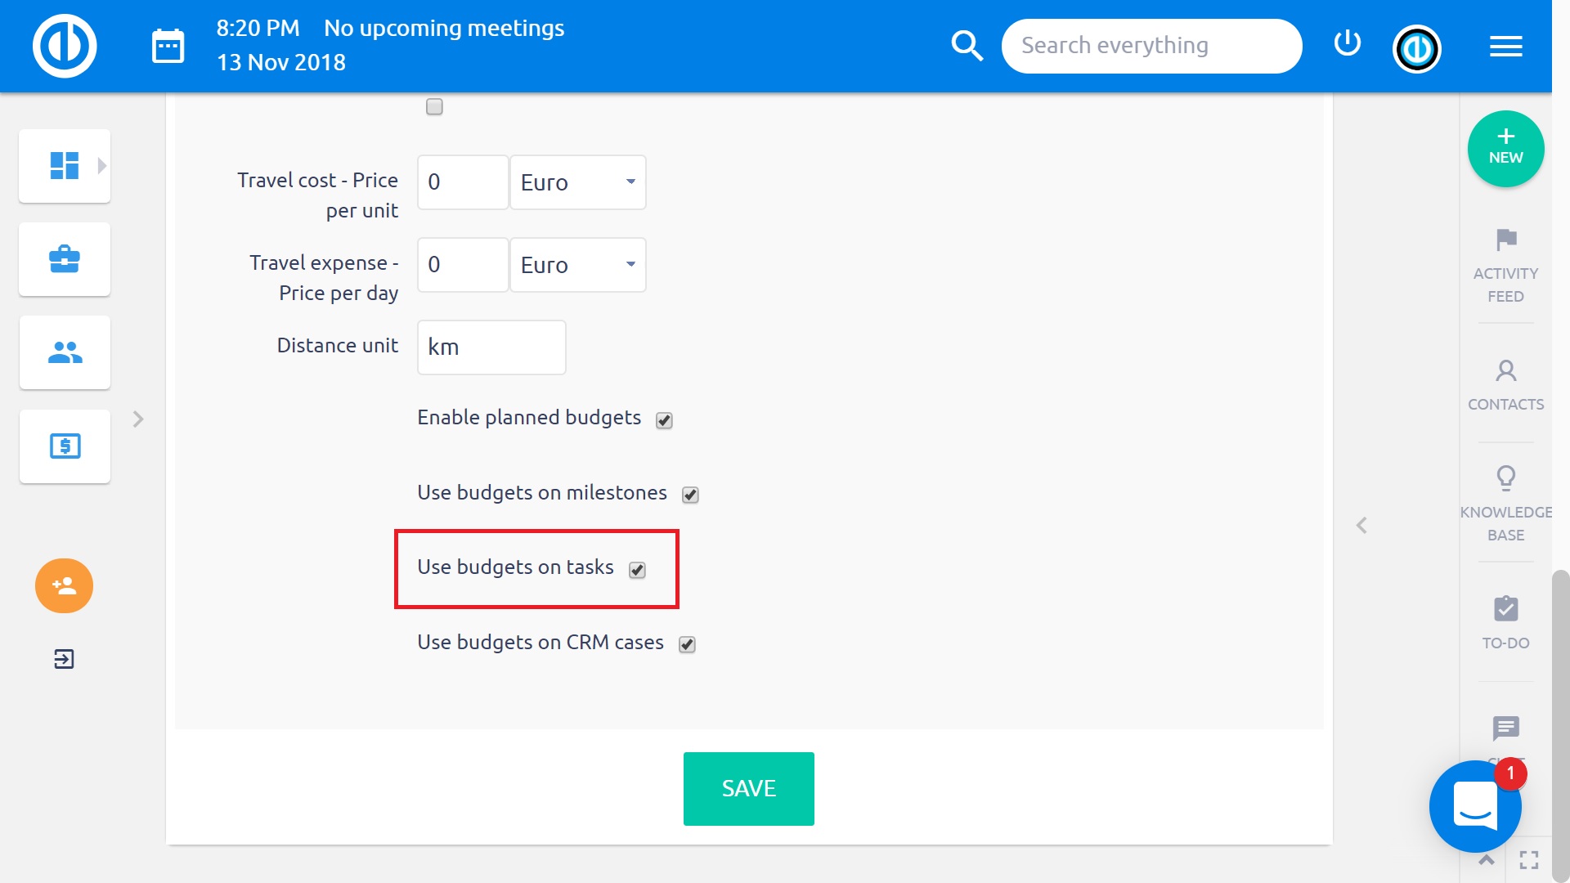Click the search magnifier icon
The width and height of the screenshot is (1570, 883).
pyautogui.click(x=967, y=46)
